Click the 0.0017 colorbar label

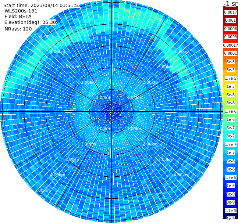point(231,12)
